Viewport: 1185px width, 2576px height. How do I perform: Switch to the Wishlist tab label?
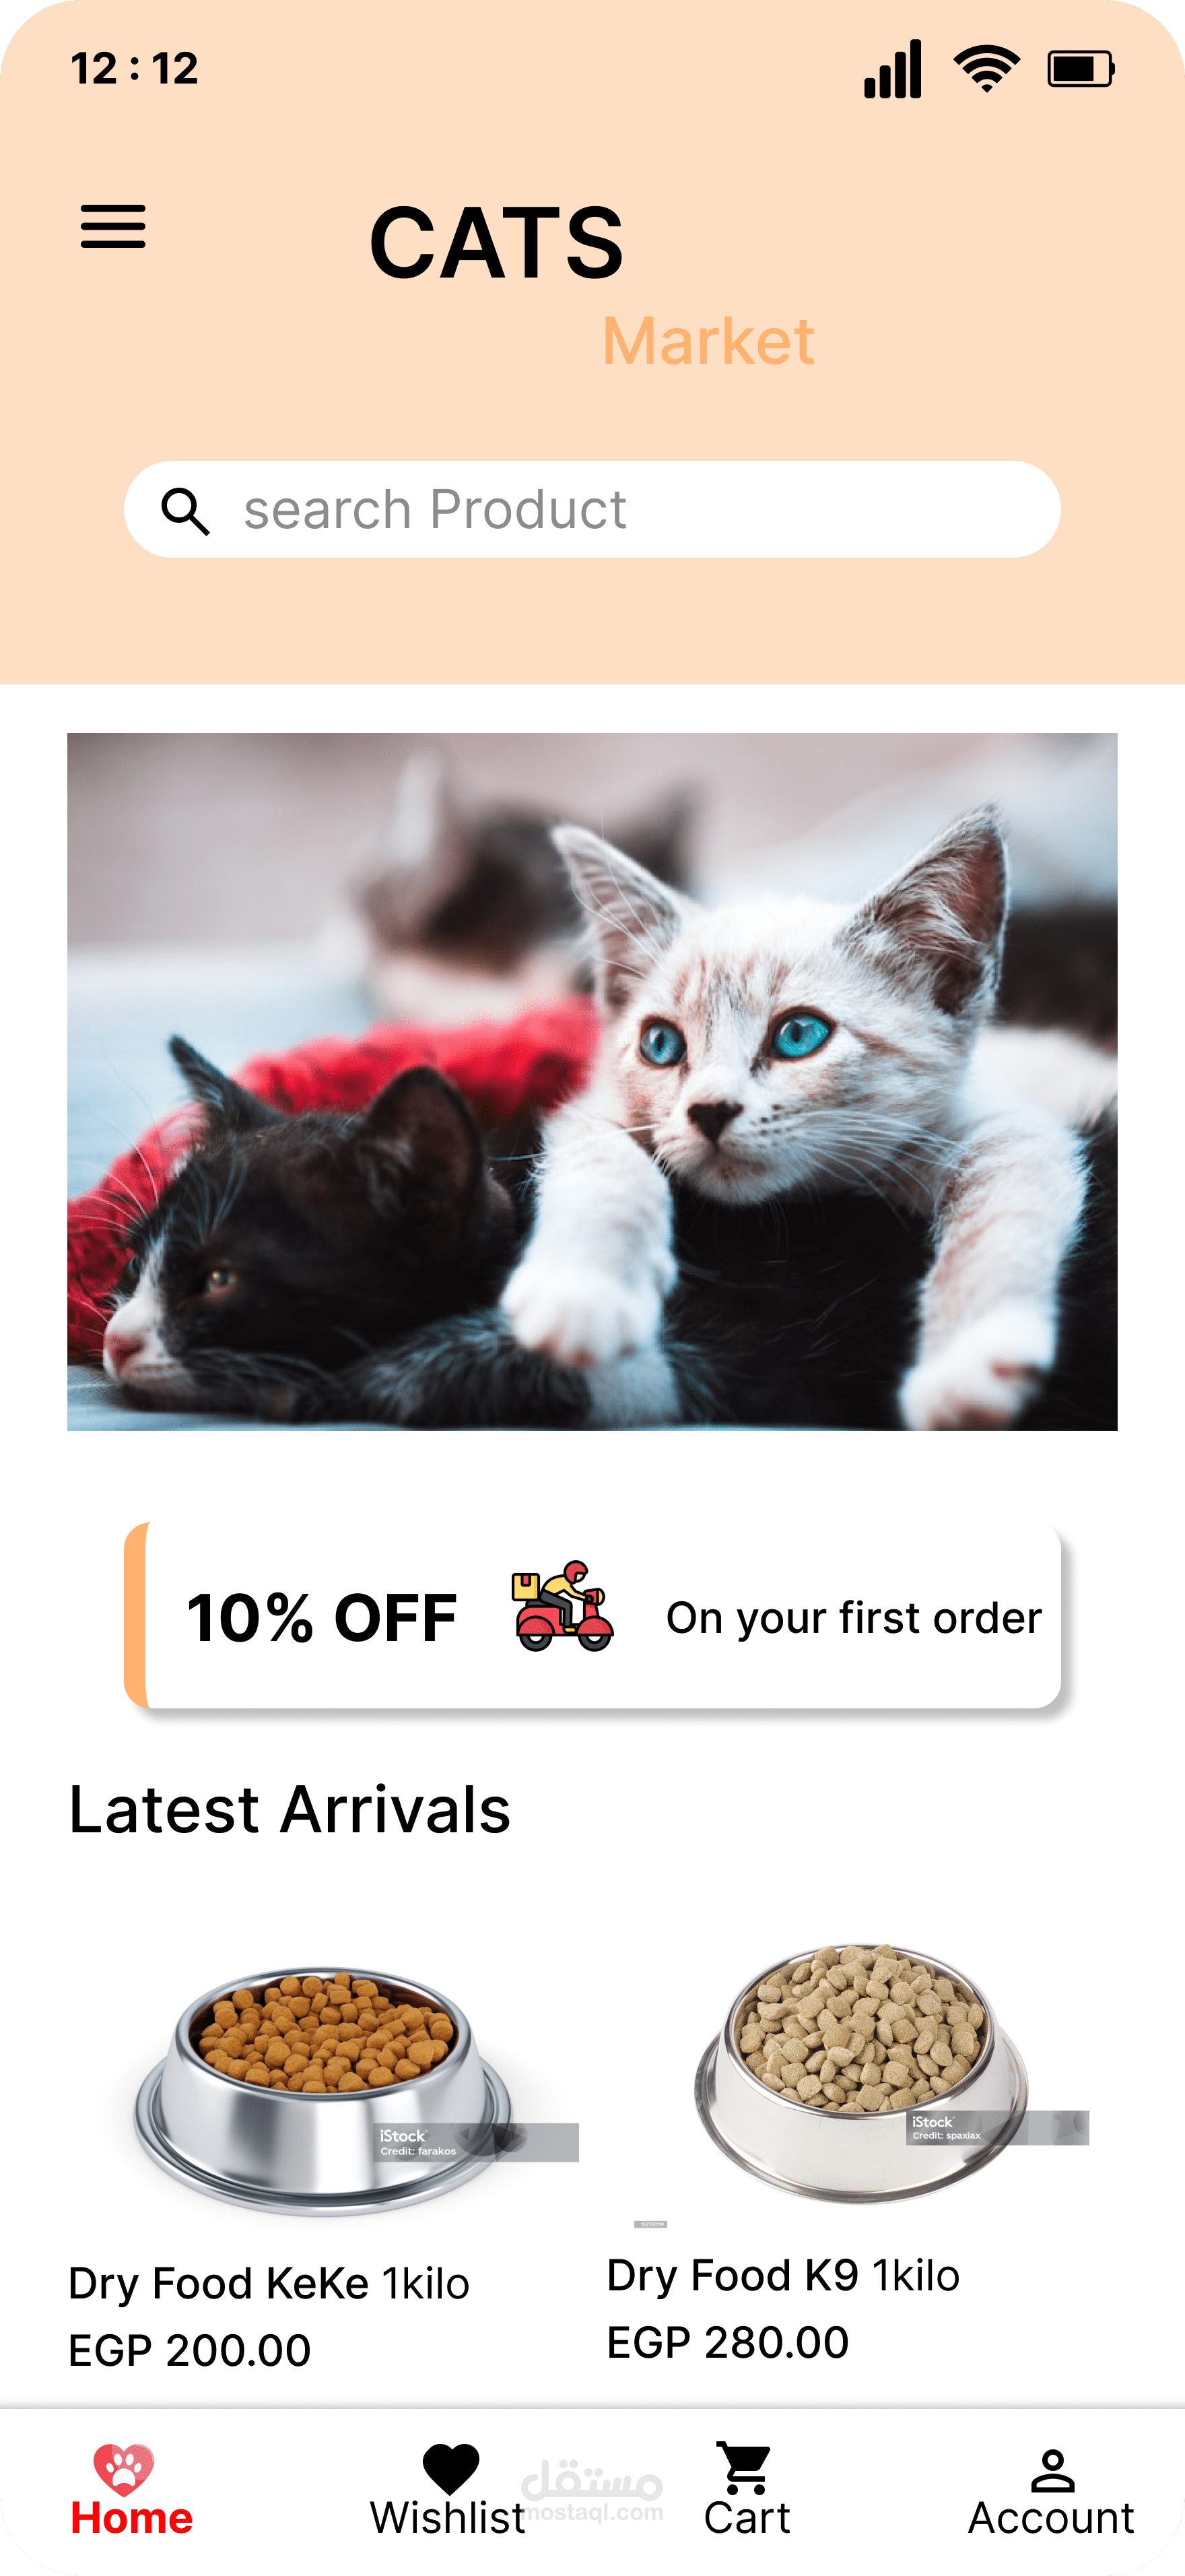[x=448, y=2518]
